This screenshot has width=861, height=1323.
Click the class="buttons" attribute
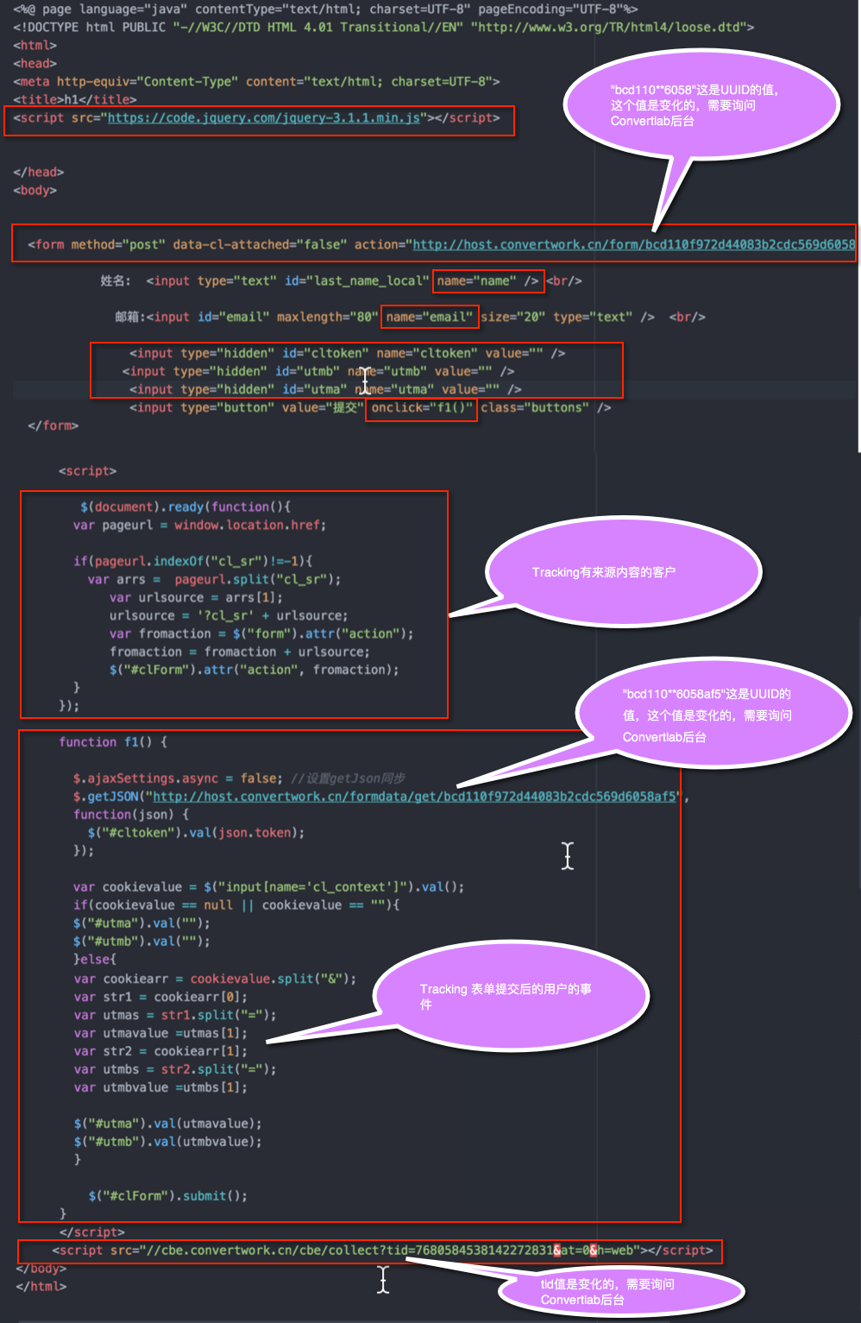[535, 407]
